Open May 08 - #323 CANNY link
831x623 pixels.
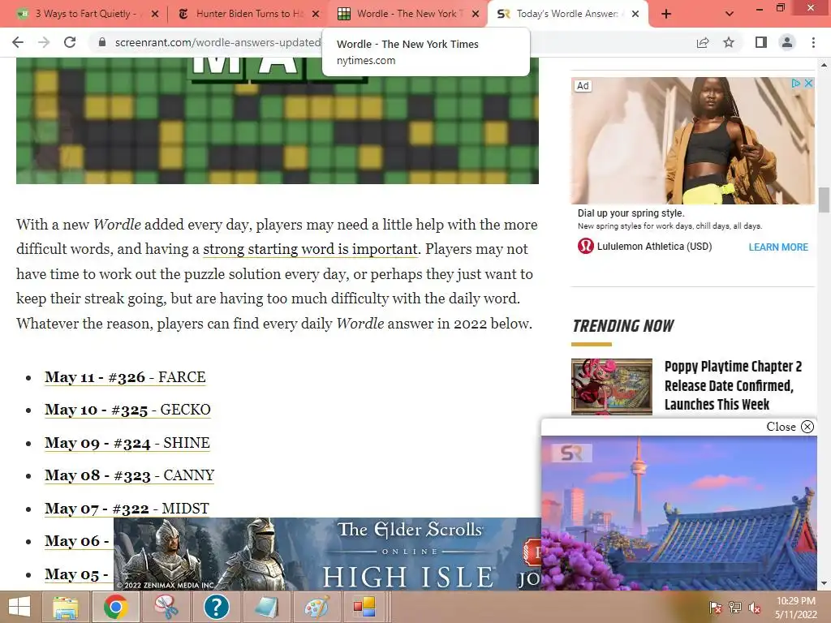pos(129,475)
